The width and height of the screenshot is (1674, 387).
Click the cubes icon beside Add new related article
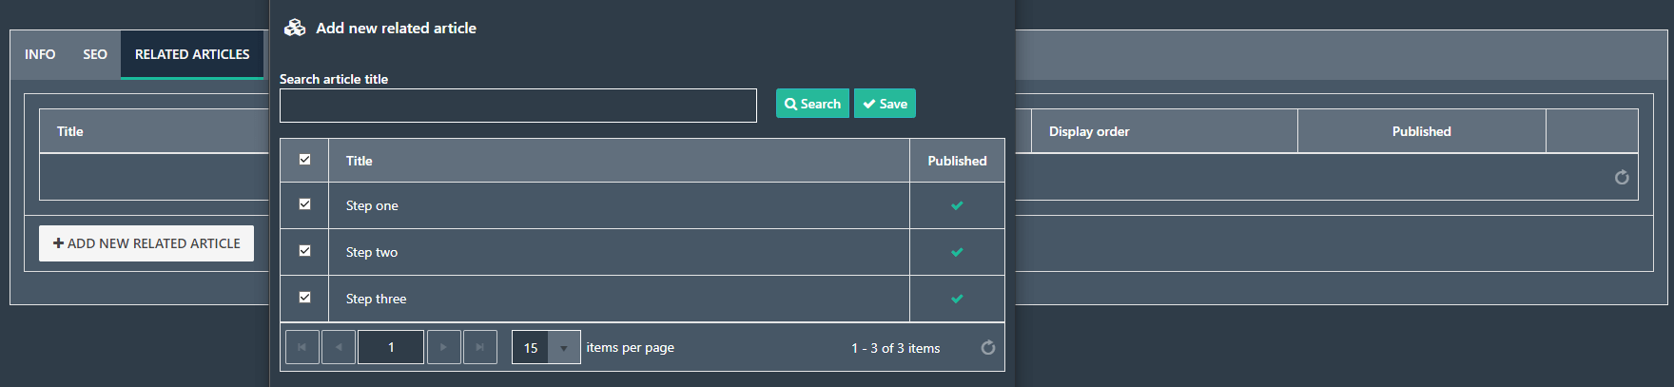click(295, 28)
